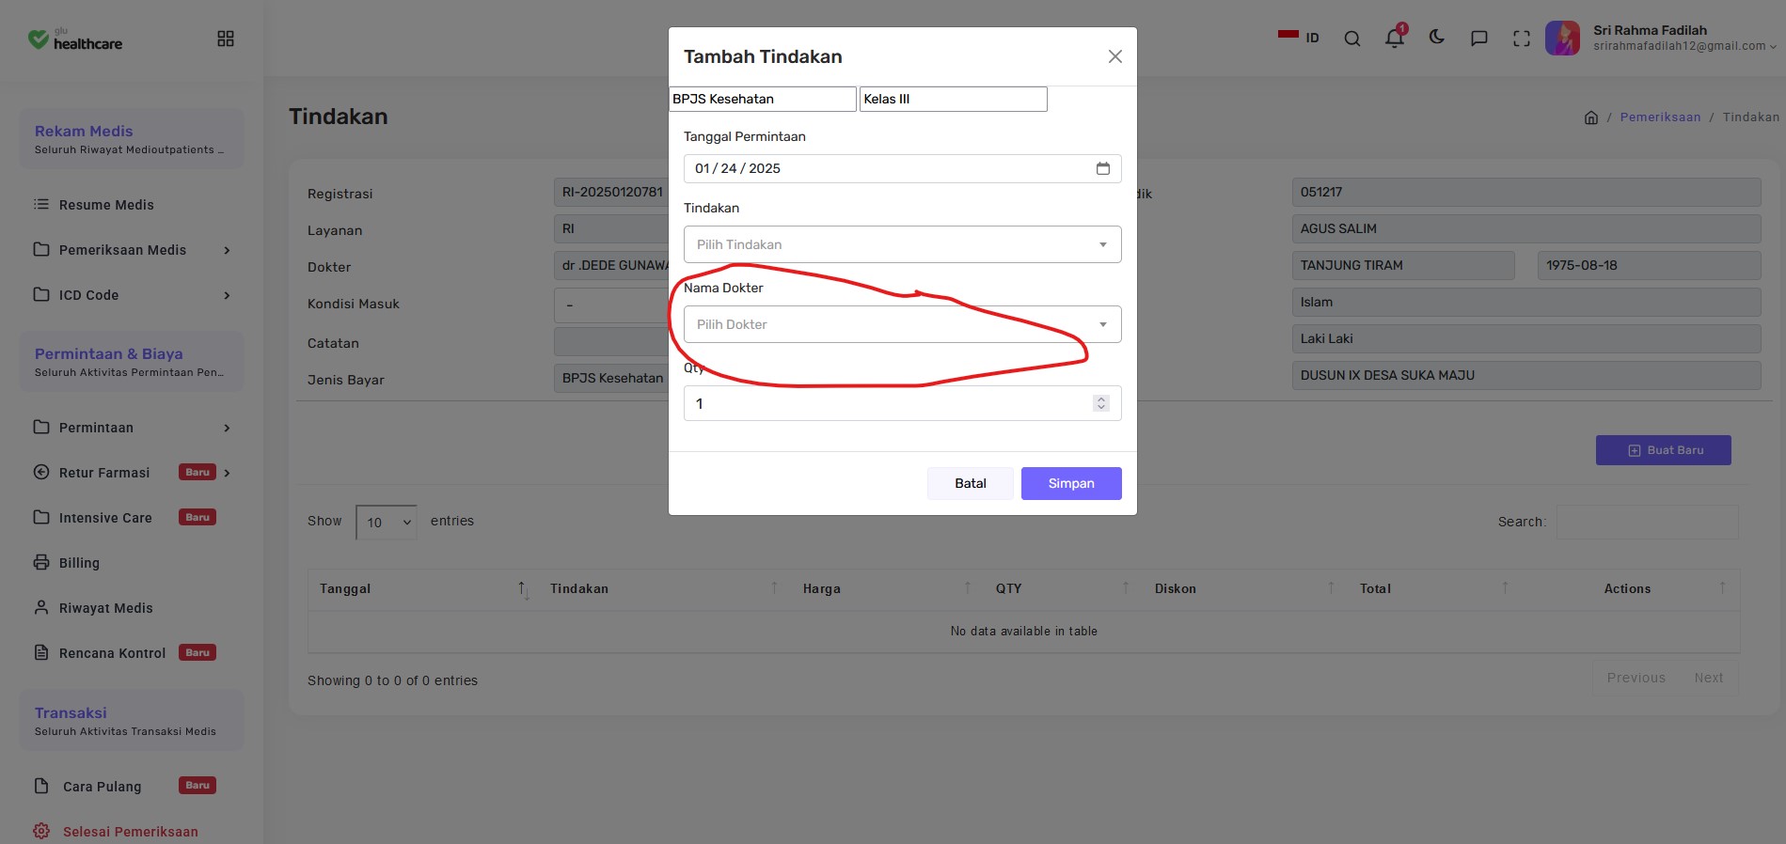Click the Billing printer icon
The height and width of the screenshot is (844, 1786).
(41, 562)
